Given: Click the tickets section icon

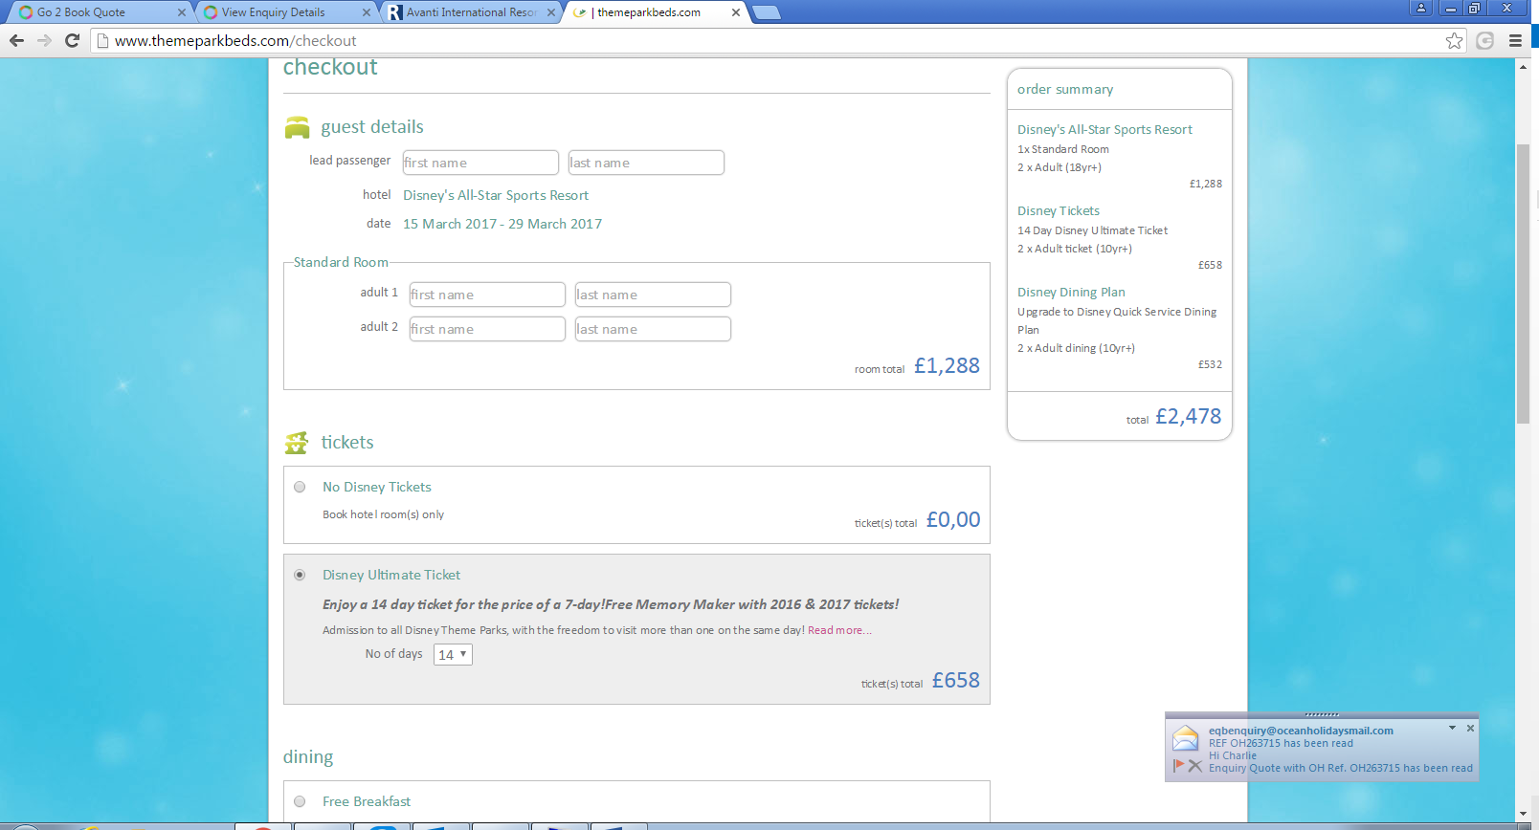Looking at the screenshot, I should click(x=297, y=443).
